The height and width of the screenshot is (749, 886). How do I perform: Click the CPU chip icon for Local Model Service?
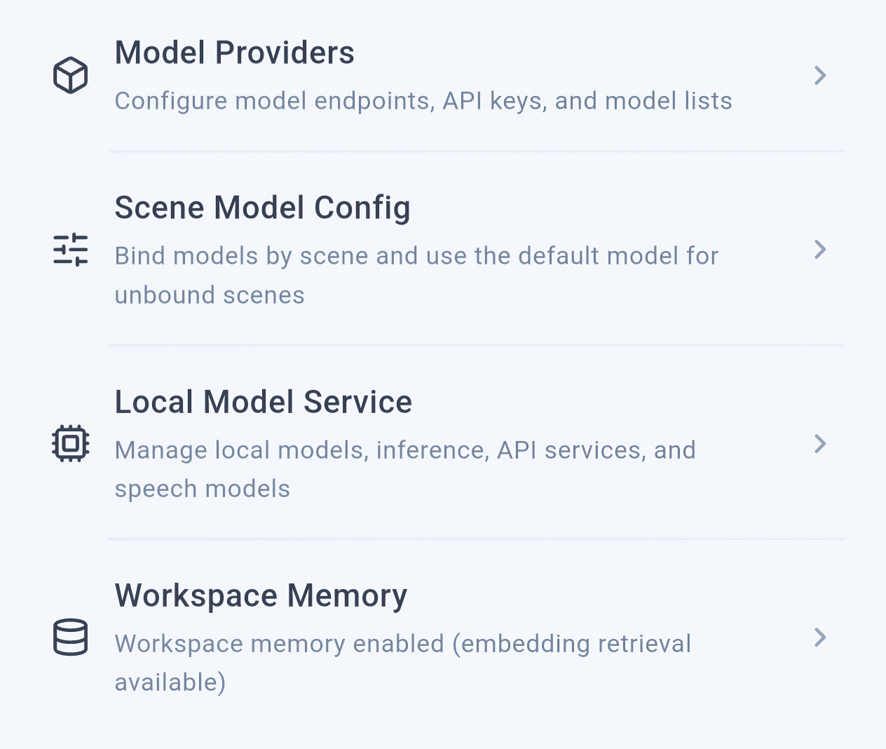click(70, 443)
